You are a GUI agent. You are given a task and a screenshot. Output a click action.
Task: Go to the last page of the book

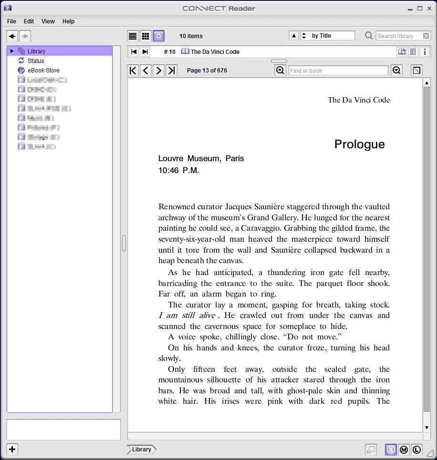[x=172, y=71]
